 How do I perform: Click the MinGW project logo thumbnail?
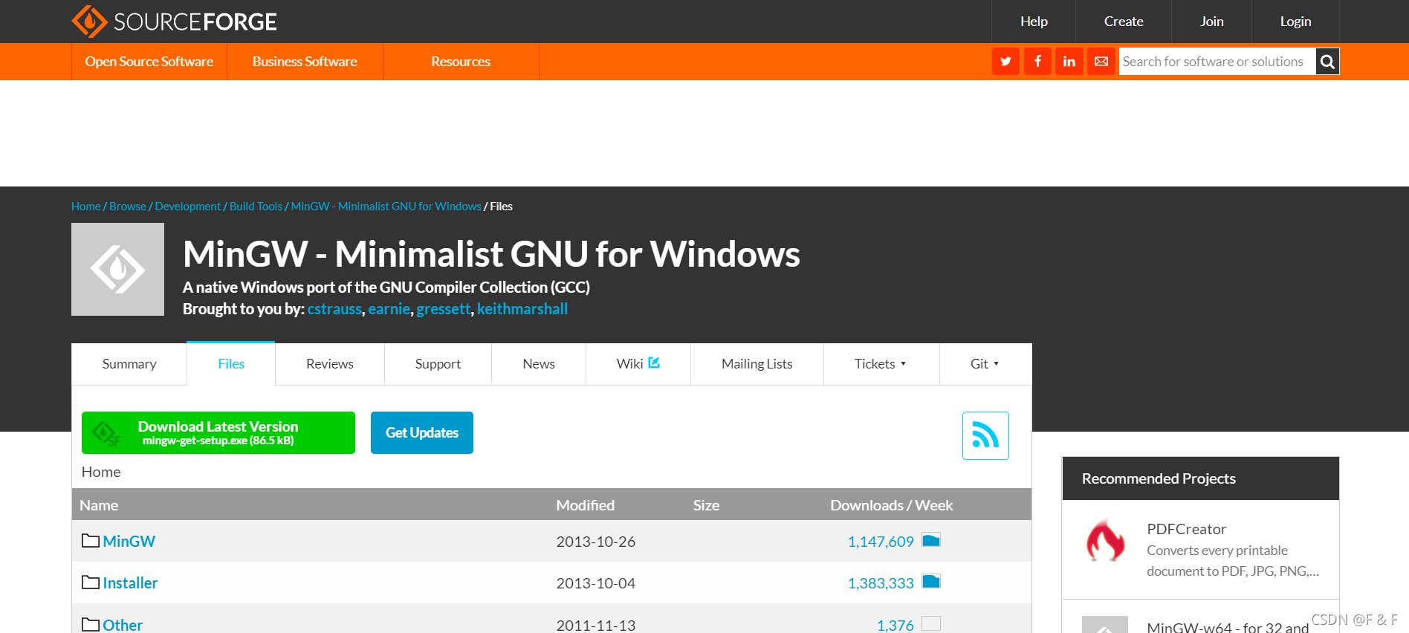(x=117, y=270)
